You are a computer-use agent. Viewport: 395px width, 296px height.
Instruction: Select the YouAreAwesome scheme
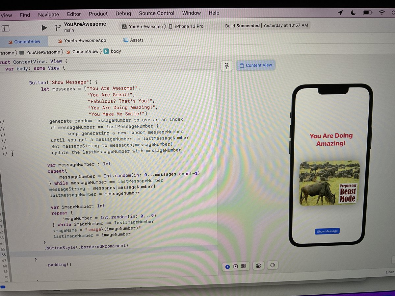click(x=143, y=26)
